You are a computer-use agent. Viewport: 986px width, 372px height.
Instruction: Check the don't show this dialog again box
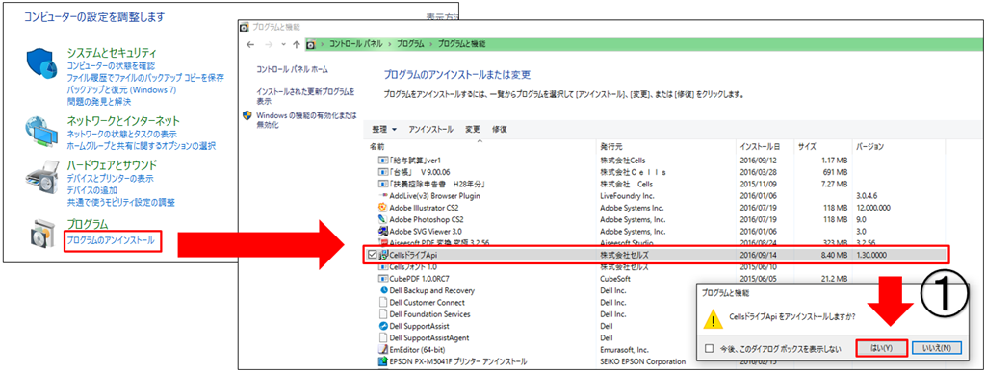pyautogui.click(x=710, y=348)
